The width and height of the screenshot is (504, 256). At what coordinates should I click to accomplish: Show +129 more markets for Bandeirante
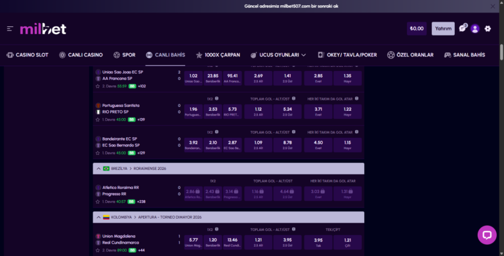point(141,153)
